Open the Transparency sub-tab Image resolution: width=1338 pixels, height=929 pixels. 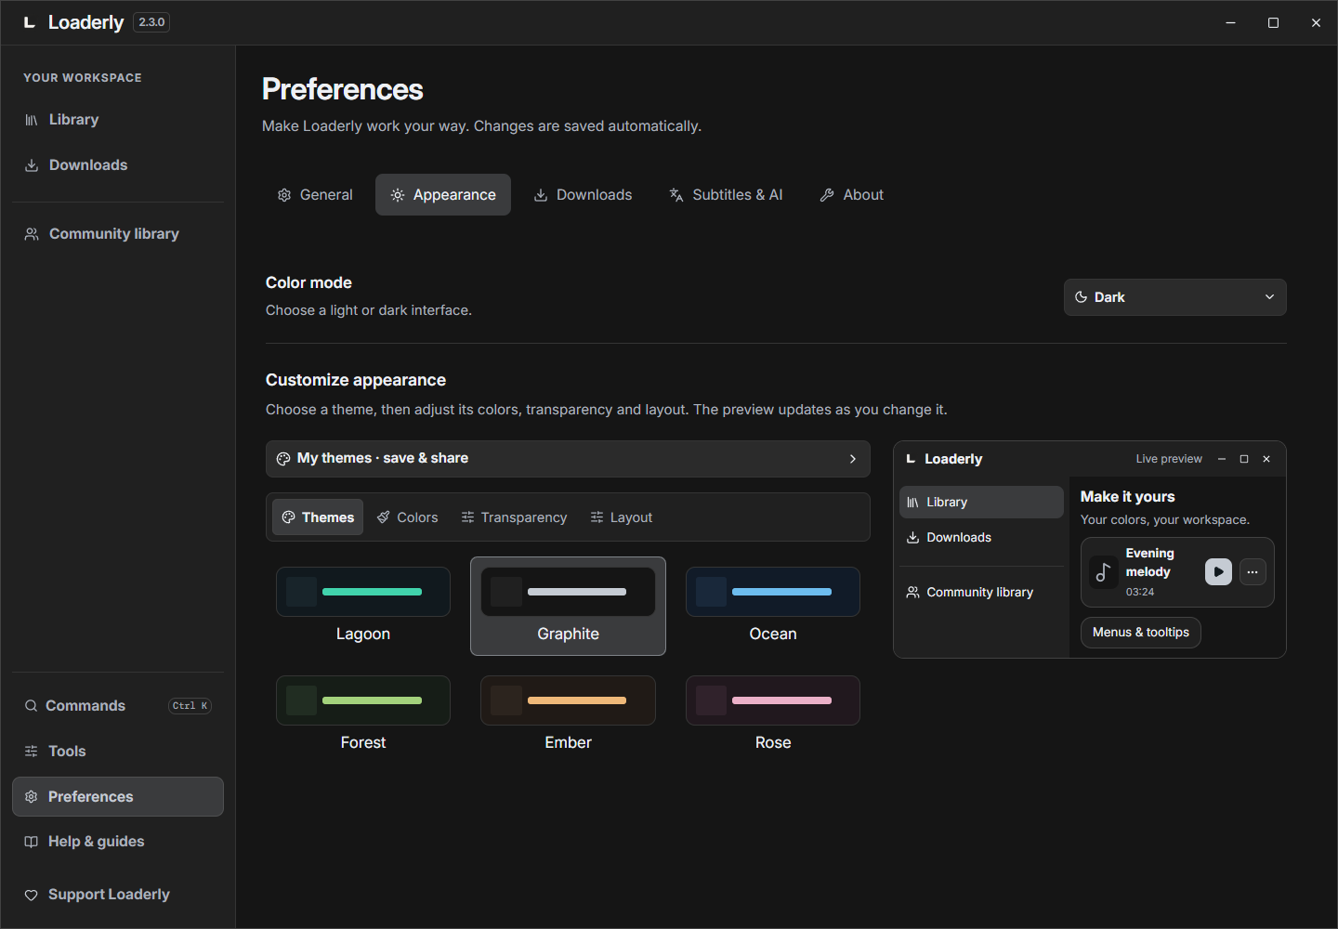tap(514, 517)
